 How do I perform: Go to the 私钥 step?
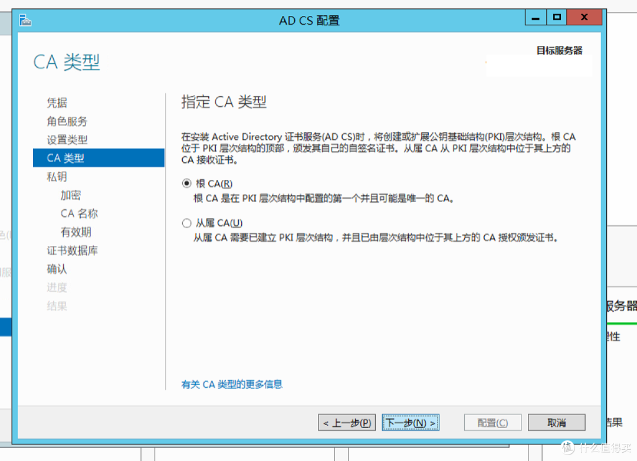pos(57,176)
